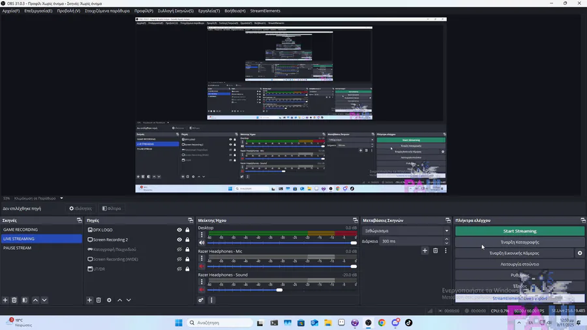Hide the DFX LOGO source
Image resolution: width=587 pixels, height=330 pixels.
179,230
